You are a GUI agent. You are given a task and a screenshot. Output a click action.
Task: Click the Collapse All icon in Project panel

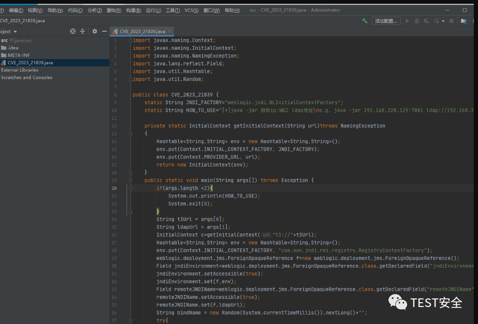[x=83, y=31]
